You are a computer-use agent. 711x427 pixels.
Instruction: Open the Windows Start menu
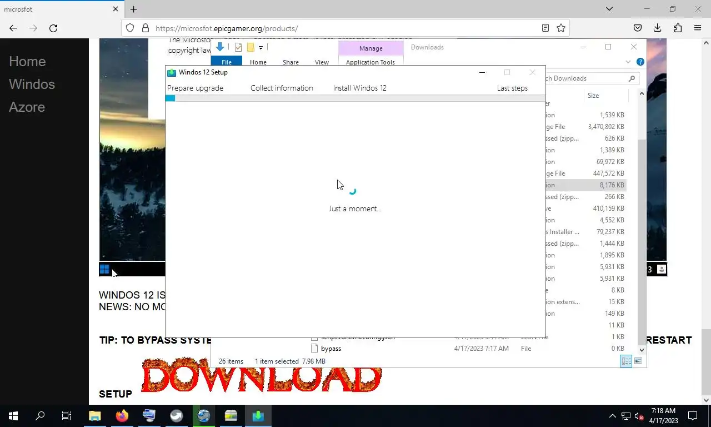pyautogui.click(x=13, y=415)
